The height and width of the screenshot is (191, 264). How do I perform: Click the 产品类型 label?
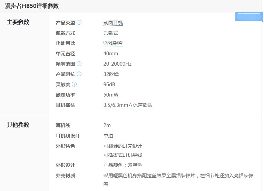tap(65, 23)
